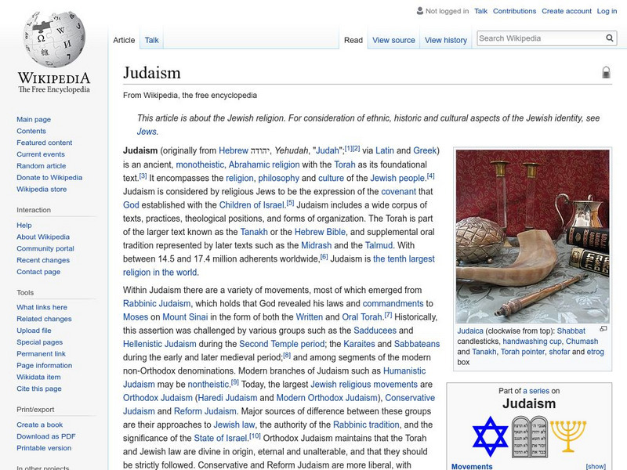Open the Help link in sidebar
Viewport: 627px width, 470px height.
(x=24, y=226)
